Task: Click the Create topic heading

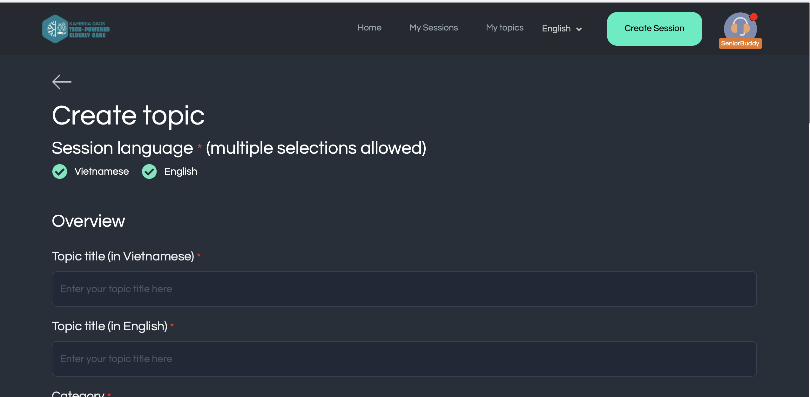Action: [128, 116]
